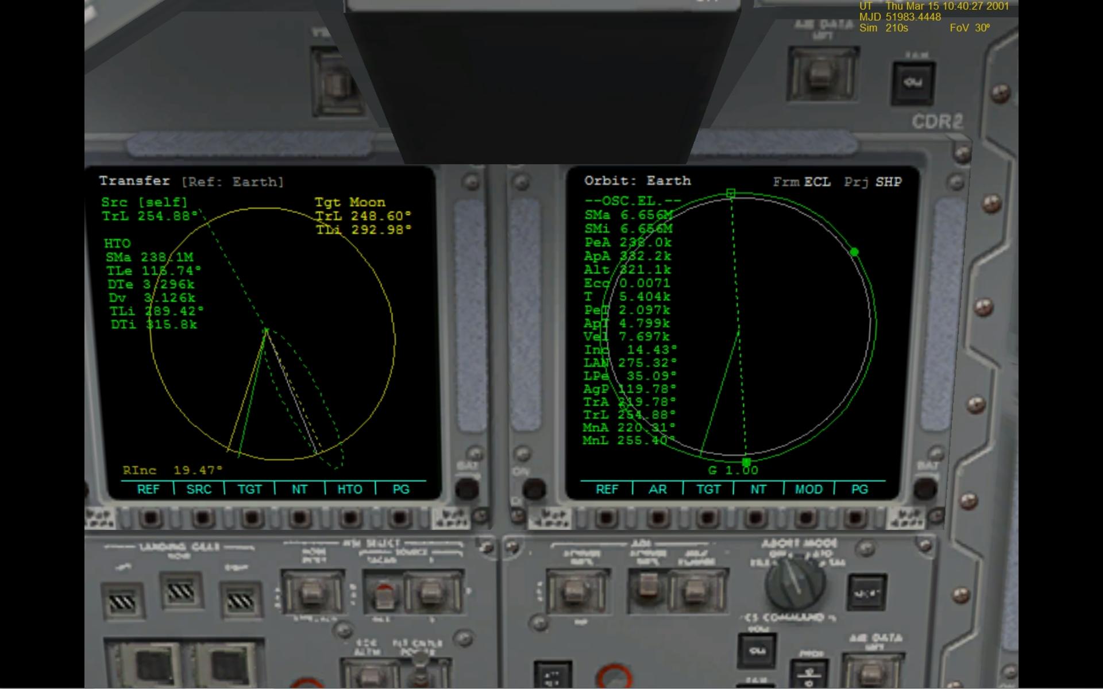This screenshot has width=1103, height=689.
Task: Click the right landing gear talkback indicator
Action: click(x=240, y=601)
